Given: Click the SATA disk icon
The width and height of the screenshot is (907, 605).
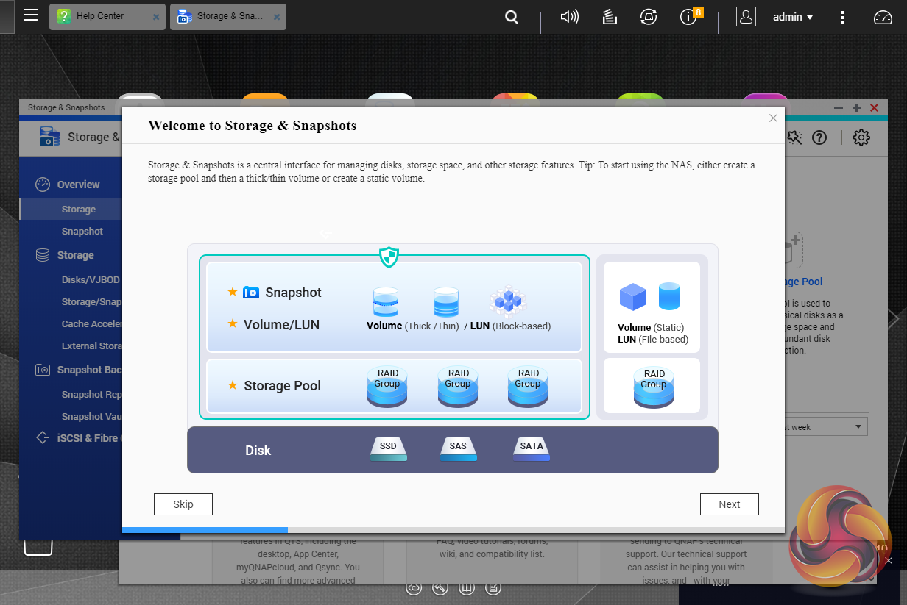Looking at the screenshot, I should [x=532, y=450].
